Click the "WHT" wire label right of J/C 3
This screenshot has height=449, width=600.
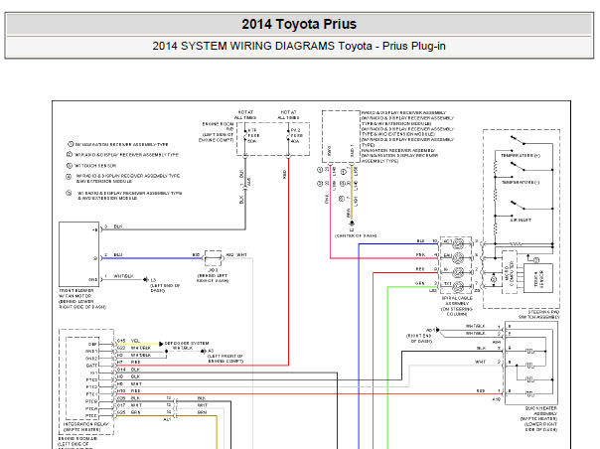241,255
